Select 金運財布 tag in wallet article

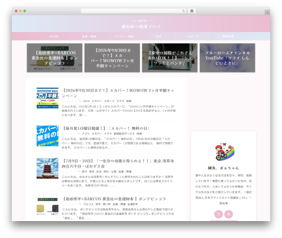point(133,204)
